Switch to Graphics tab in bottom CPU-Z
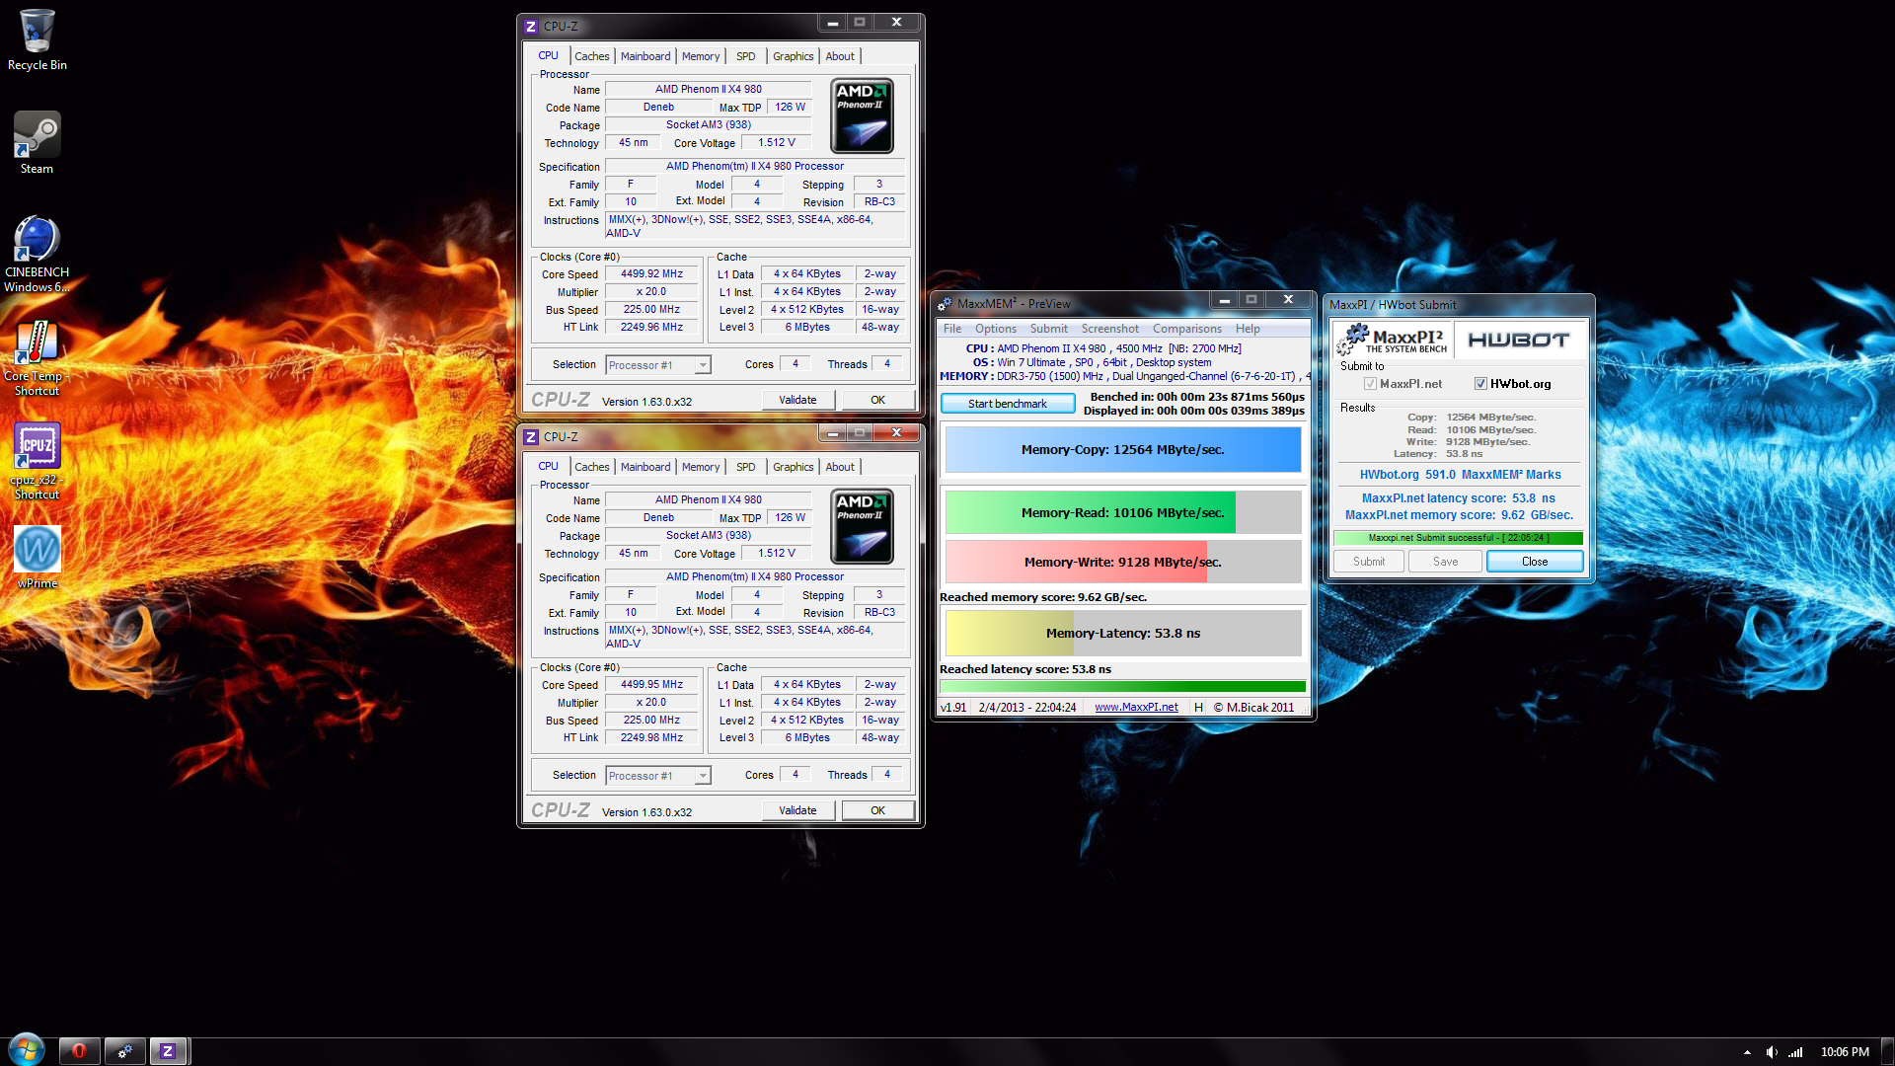The width and height of the screenshot is (1895, 1066). 794,467
